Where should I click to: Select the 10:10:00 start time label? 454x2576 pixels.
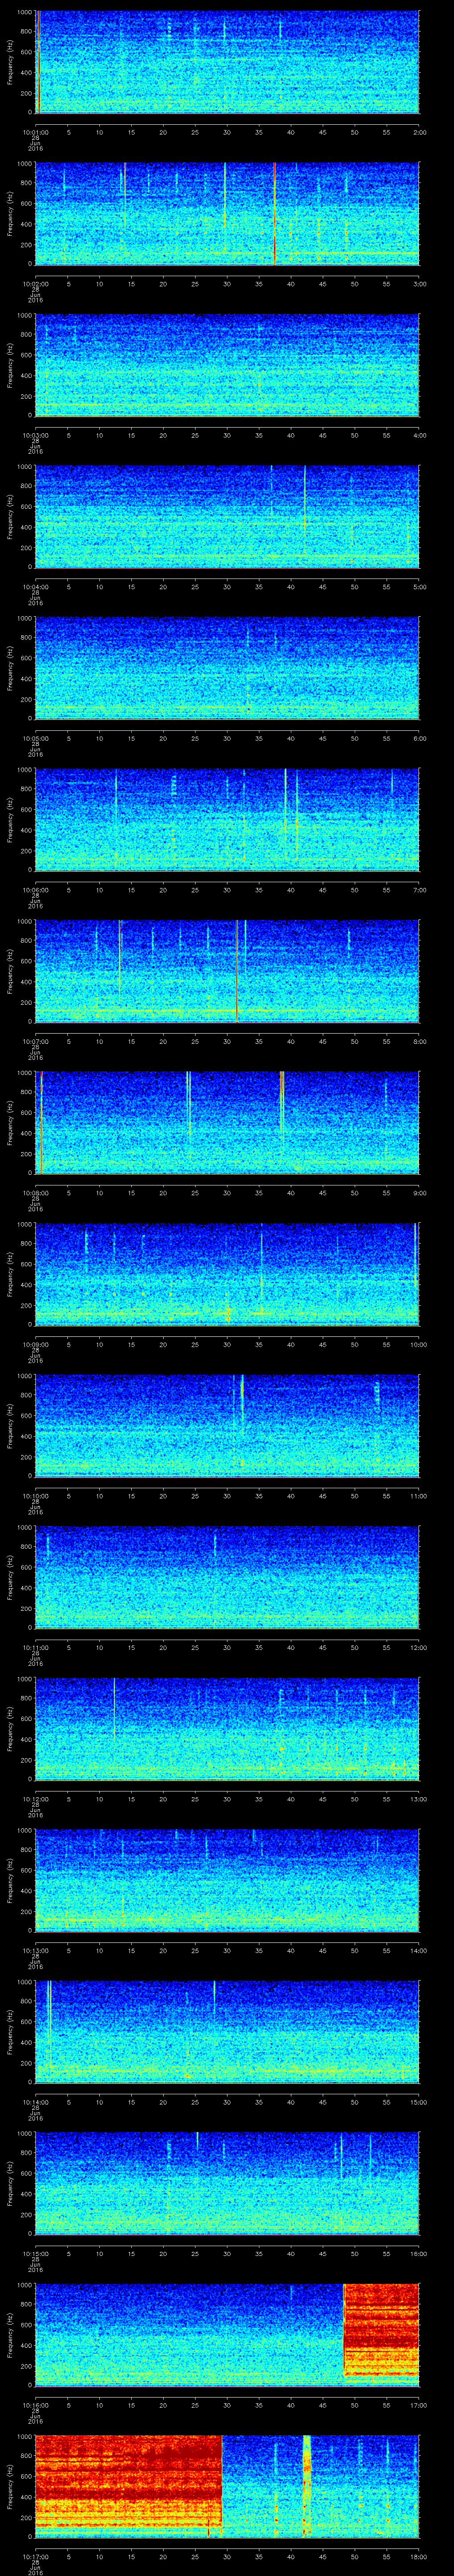click(x=35, y=1496)
